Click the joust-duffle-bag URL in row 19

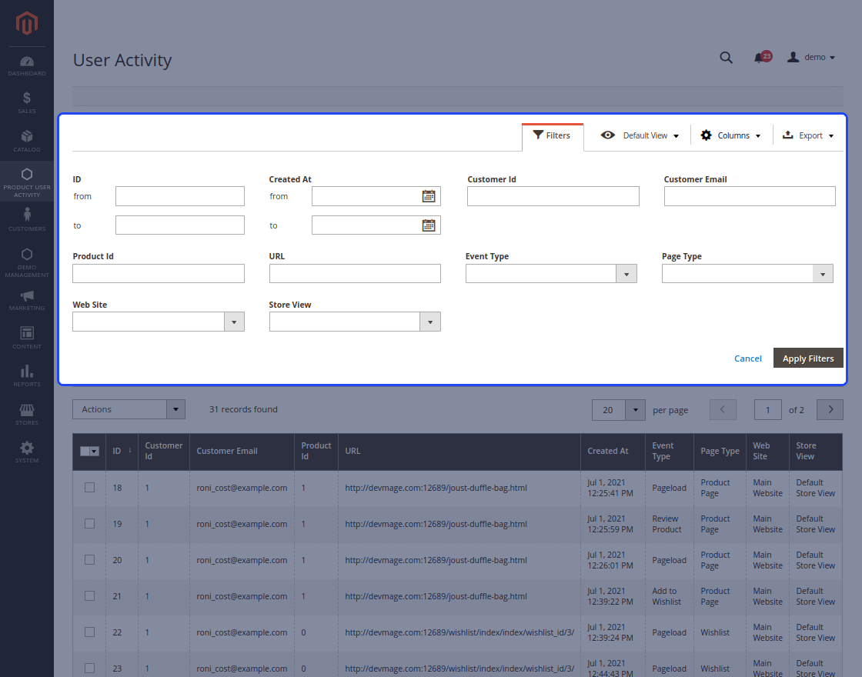click(x=436, y=524)
